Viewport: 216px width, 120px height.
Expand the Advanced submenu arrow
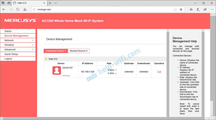[33, 49]
